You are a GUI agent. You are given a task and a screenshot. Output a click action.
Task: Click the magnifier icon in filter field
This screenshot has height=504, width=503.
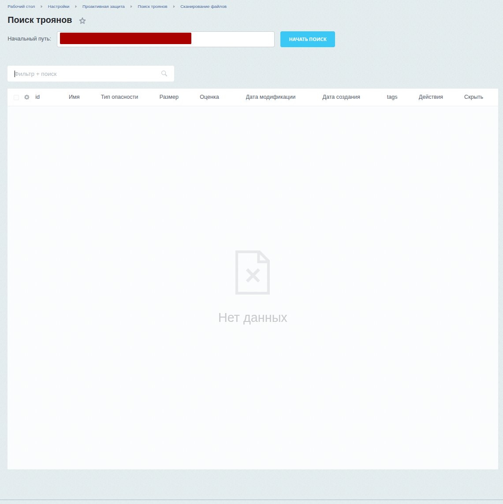[x=164, y=74]
